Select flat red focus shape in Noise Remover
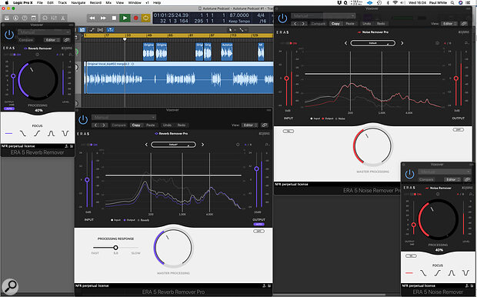The height and width of the screenshot is (297, 477). click(409, 273)
